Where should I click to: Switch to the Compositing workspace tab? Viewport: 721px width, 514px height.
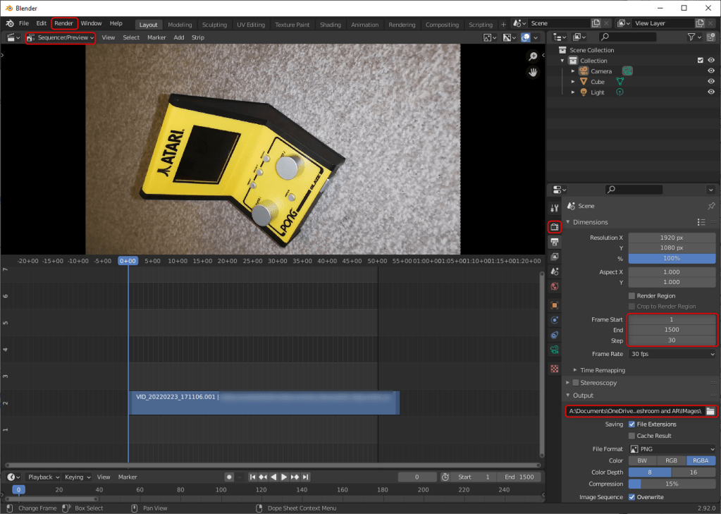click(x=441, y=25)
